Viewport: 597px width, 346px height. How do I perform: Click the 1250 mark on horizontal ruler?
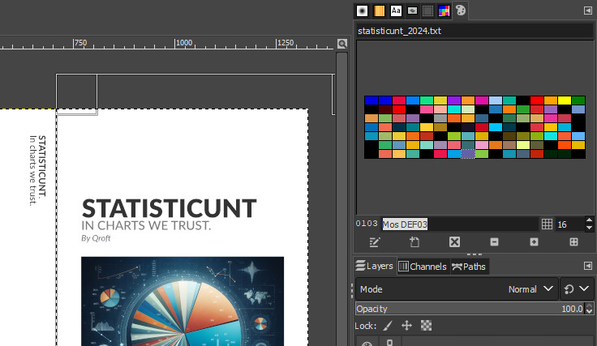pos(286,43)
